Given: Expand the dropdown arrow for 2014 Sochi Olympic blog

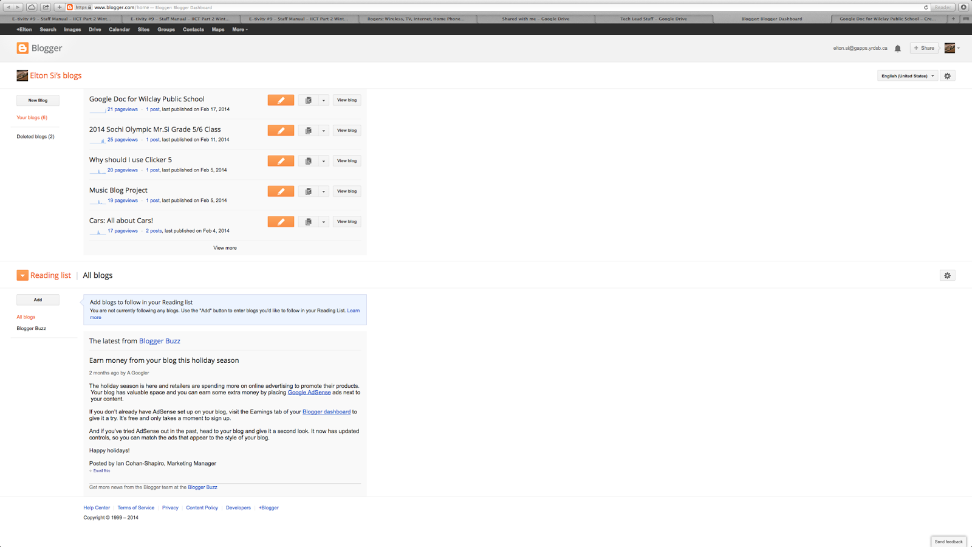Looking at the screenshot, I should click(x=324, y=131).
